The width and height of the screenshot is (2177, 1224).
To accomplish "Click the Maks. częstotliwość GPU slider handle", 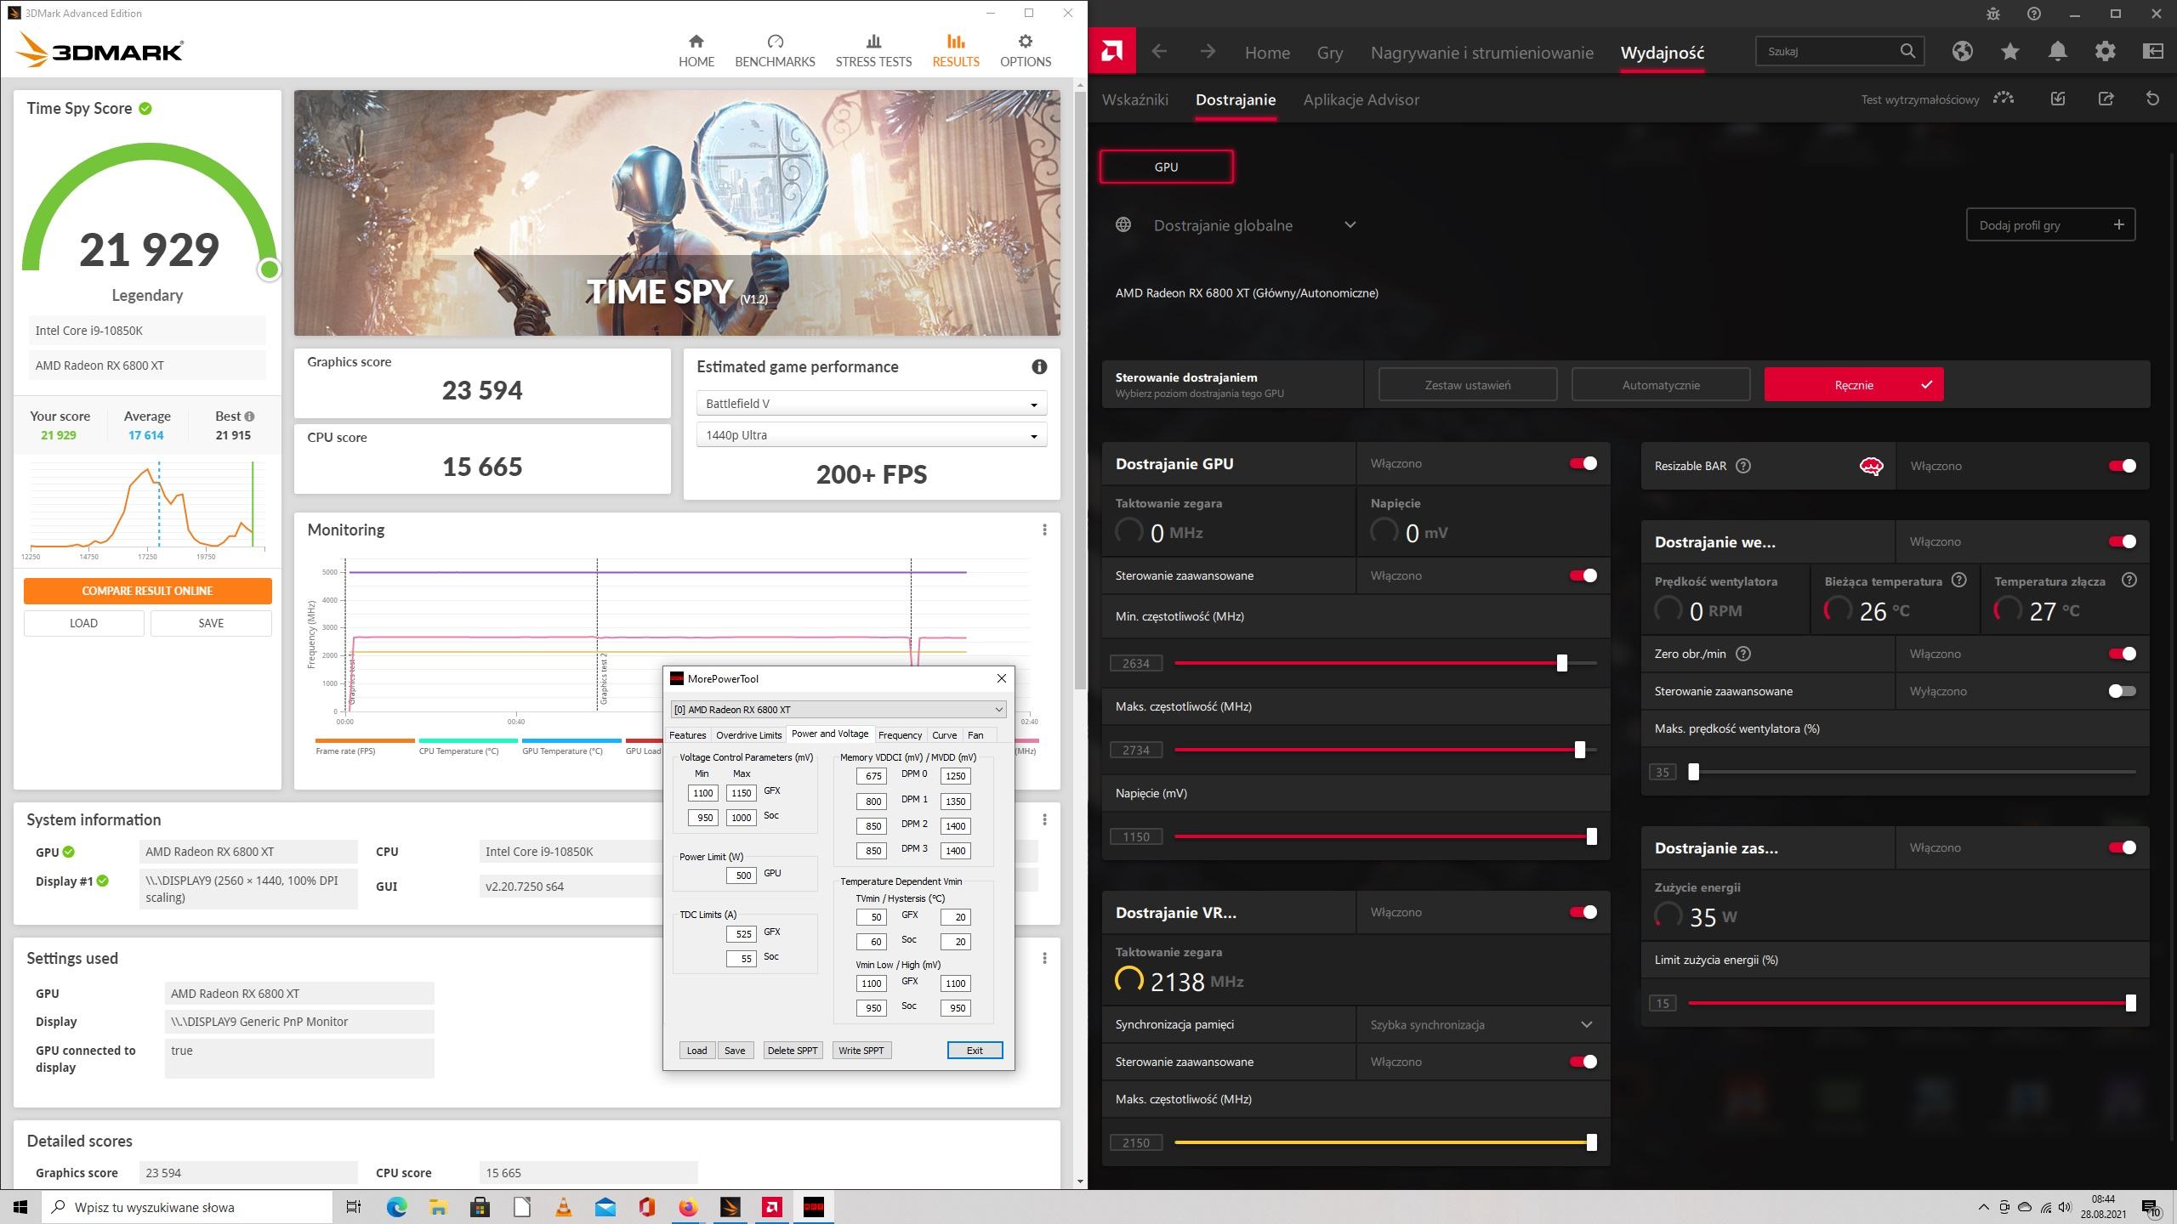I will [x=1579, y=750].
